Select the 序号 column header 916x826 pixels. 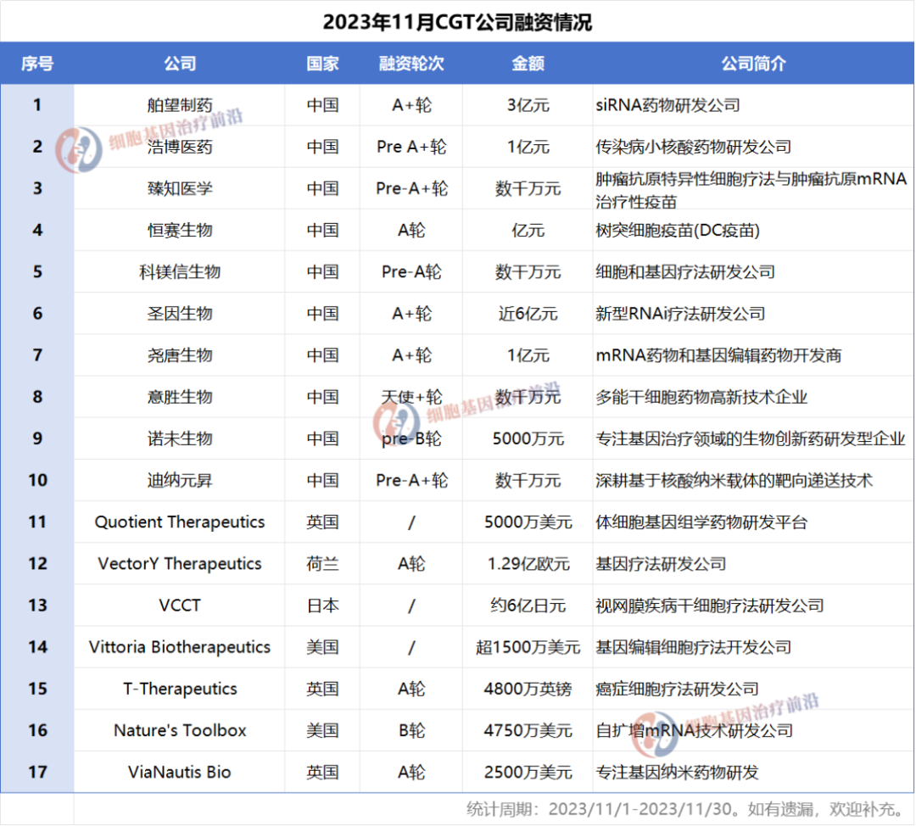(37, 64)
